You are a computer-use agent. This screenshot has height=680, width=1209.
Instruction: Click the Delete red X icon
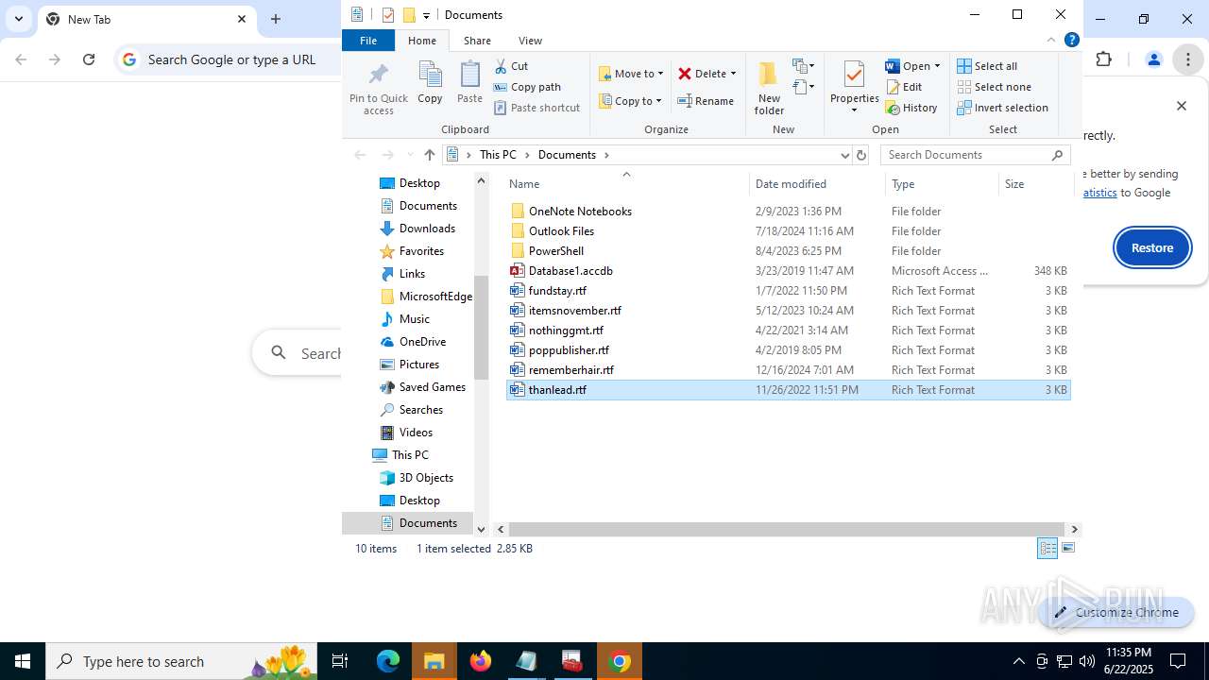[x=687, y=74]
